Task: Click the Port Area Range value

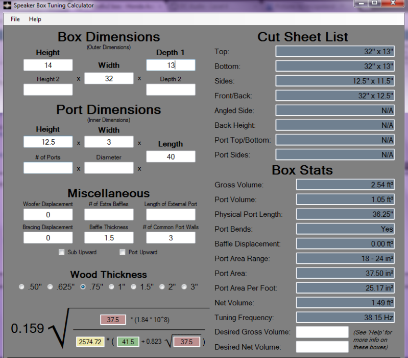Action: [345, 258]
